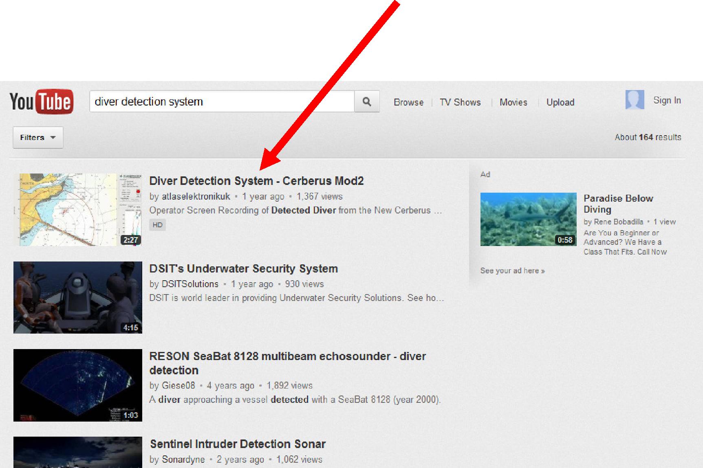Click '1,892 views' on RESON result
The height and width of the screenshot is (468, 703).
click(289, 385)
